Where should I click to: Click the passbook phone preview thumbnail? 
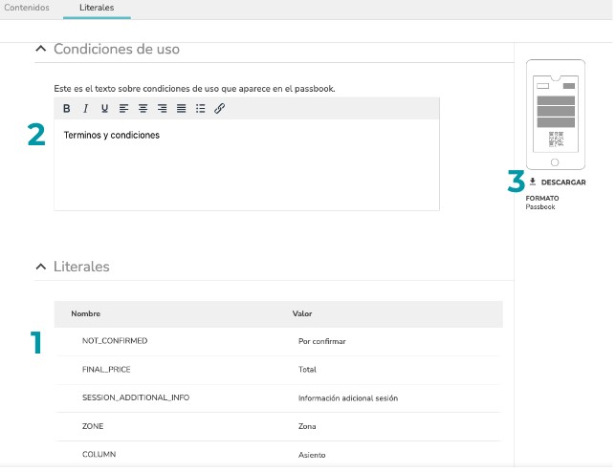(x=556, y=115)
